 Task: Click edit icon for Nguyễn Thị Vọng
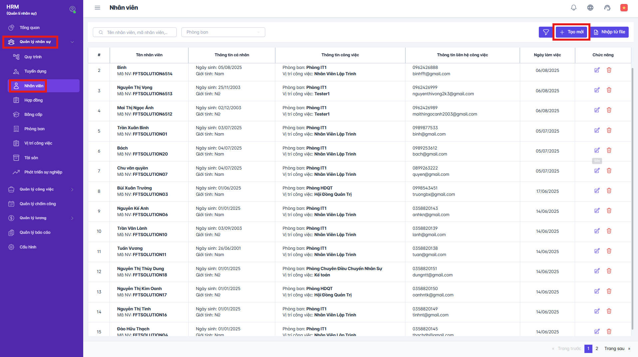(x=597, y=90)
